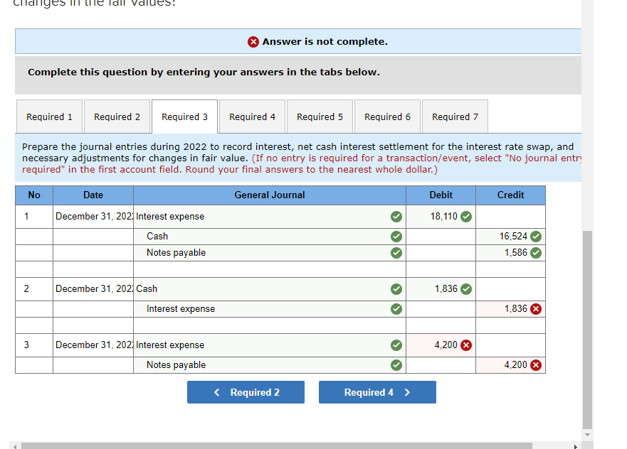Click green check in entry 1 Cash row
Screen dimensions: 627x449
(x=396, y=237)
